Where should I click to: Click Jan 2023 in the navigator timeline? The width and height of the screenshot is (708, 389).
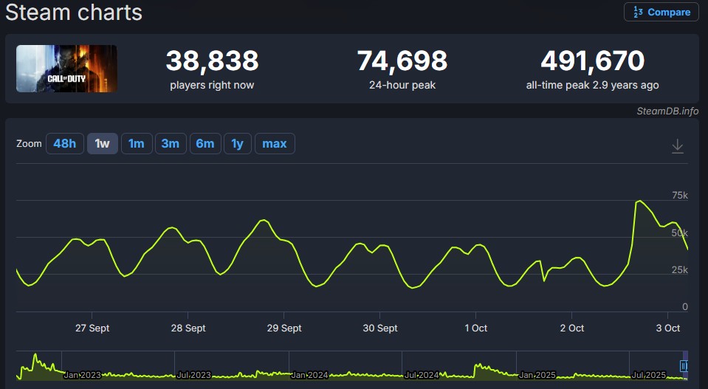[82, 375]
